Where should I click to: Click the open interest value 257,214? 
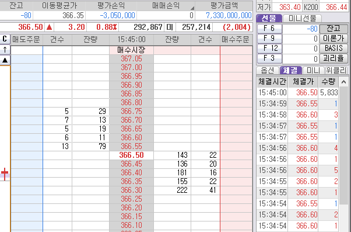(x=196, y=27)
